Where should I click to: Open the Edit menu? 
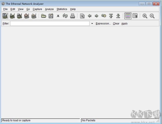click(13, 9)
